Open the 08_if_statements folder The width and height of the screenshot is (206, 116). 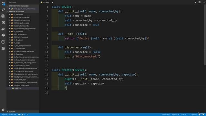coord(23,34)
